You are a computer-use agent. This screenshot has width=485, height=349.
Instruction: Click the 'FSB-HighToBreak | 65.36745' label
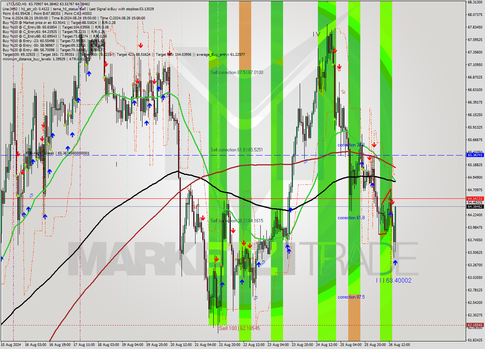coord(57,153)
